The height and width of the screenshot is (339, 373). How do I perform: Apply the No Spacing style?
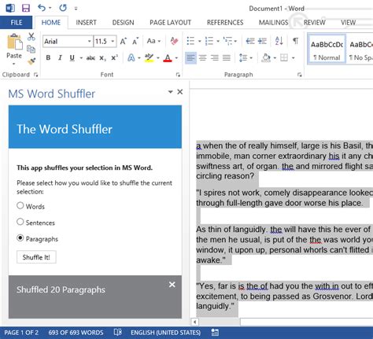pyautogui.click(x=360, y=49)
